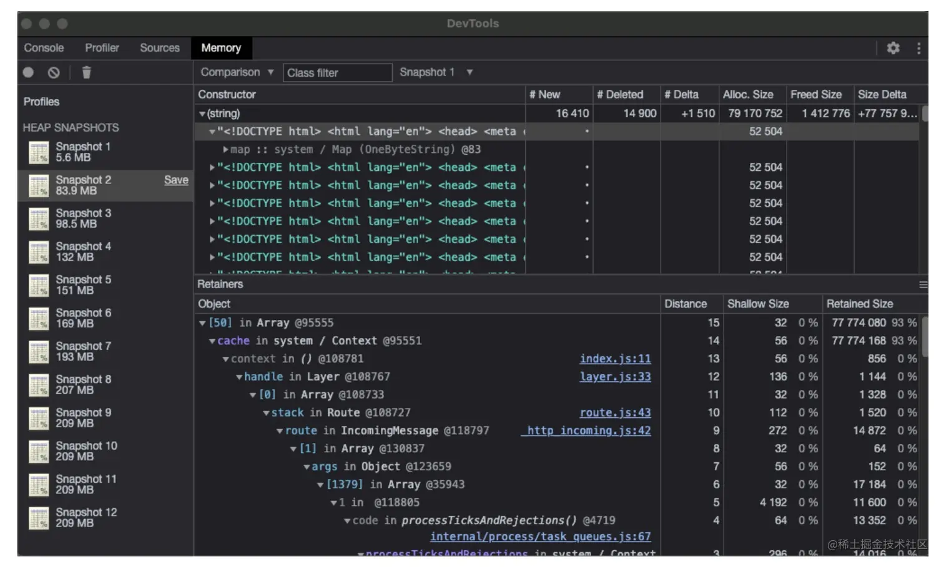944x567 pixels.
Task: Sort retainers by Distance column
Action: click(x=692, y=304)
